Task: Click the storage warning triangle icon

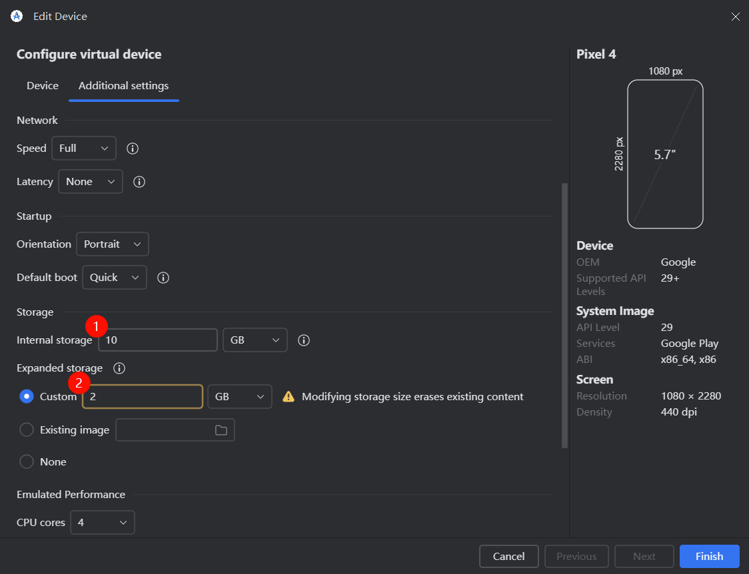Action: coord(289,396)
